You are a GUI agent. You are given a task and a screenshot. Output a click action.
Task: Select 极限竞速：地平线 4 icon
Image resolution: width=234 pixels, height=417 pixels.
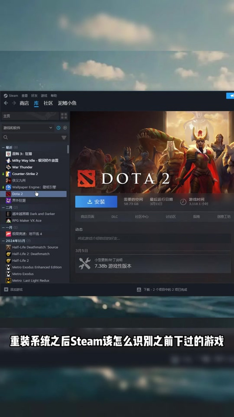point(9,234)
